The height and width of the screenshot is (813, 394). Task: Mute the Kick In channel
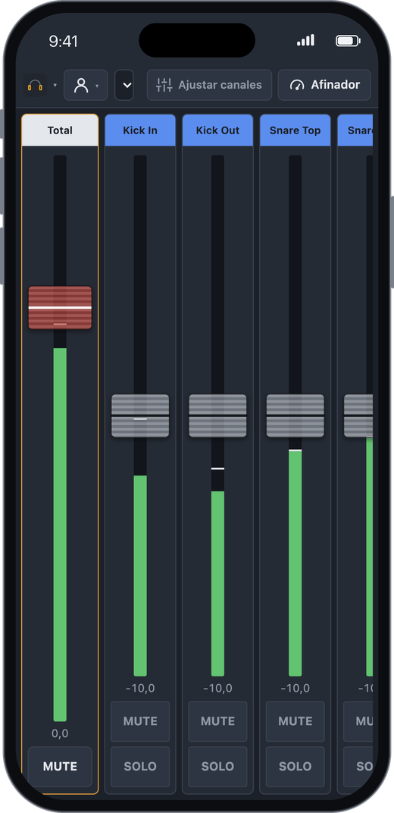coord(140,721)
